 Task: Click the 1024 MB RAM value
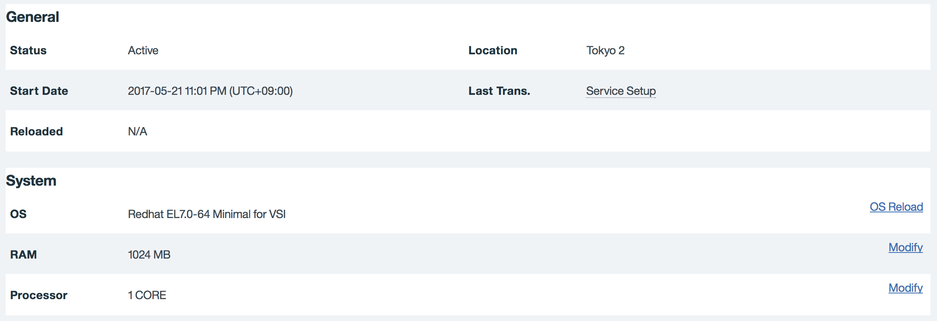(149, 255)
